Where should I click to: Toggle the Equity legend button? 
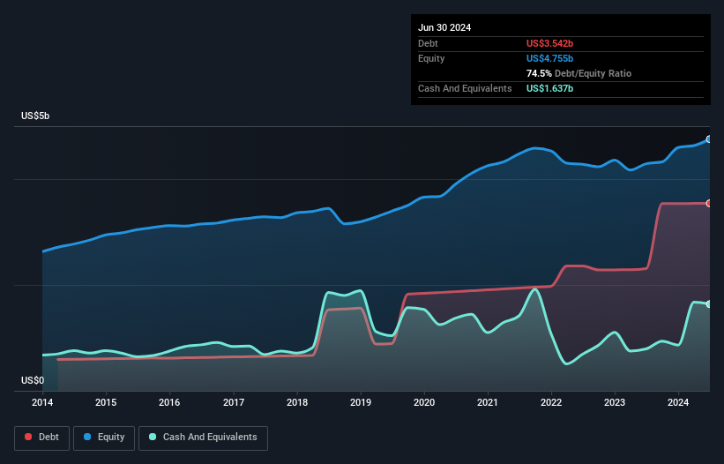coord(104,438)
